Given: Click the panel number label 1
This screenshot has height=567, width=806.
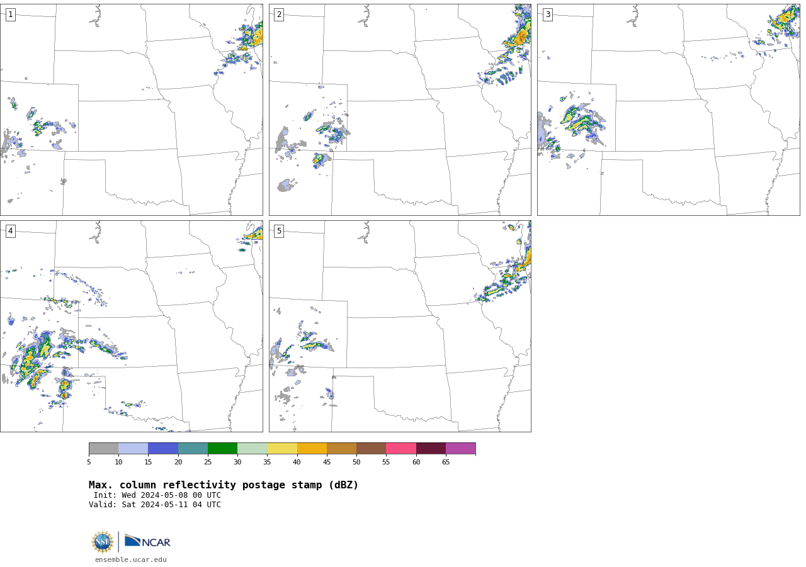Looking at the screenshot, I should [10, 14].
